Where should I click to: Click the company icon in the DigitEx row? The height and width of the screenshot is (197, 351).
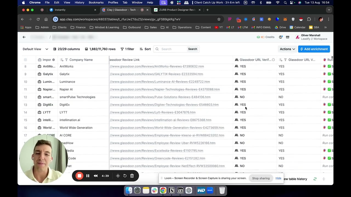coord(39,105)
